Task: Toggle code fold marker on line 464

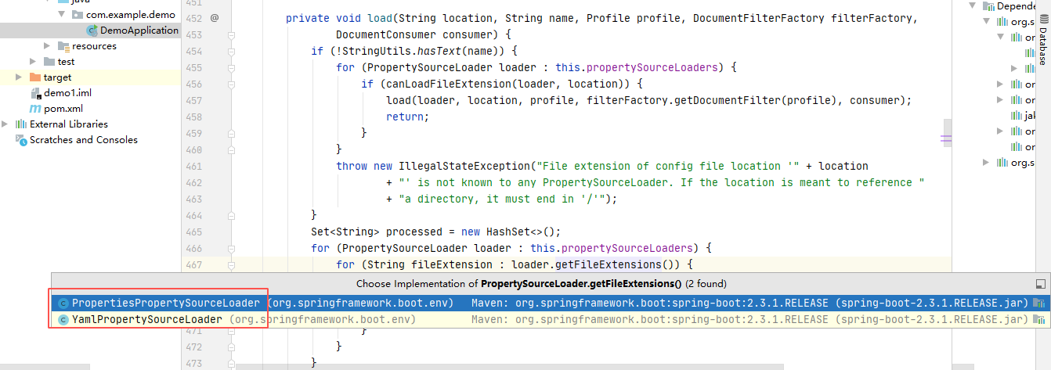Action: click(231, 215)
